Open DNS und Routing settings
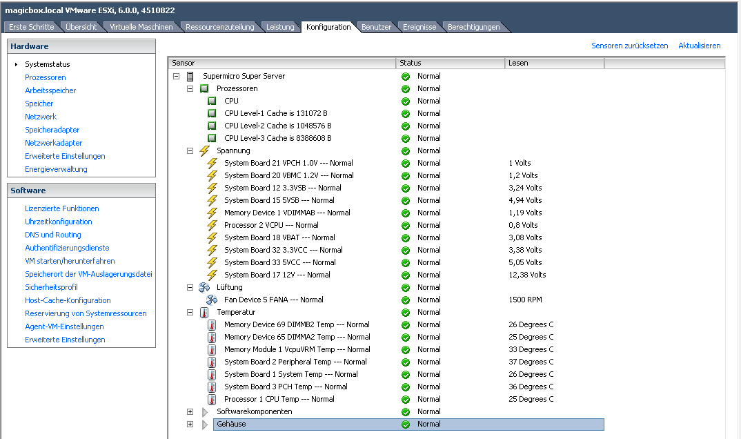741x439 pixels. tap(53, 235)
